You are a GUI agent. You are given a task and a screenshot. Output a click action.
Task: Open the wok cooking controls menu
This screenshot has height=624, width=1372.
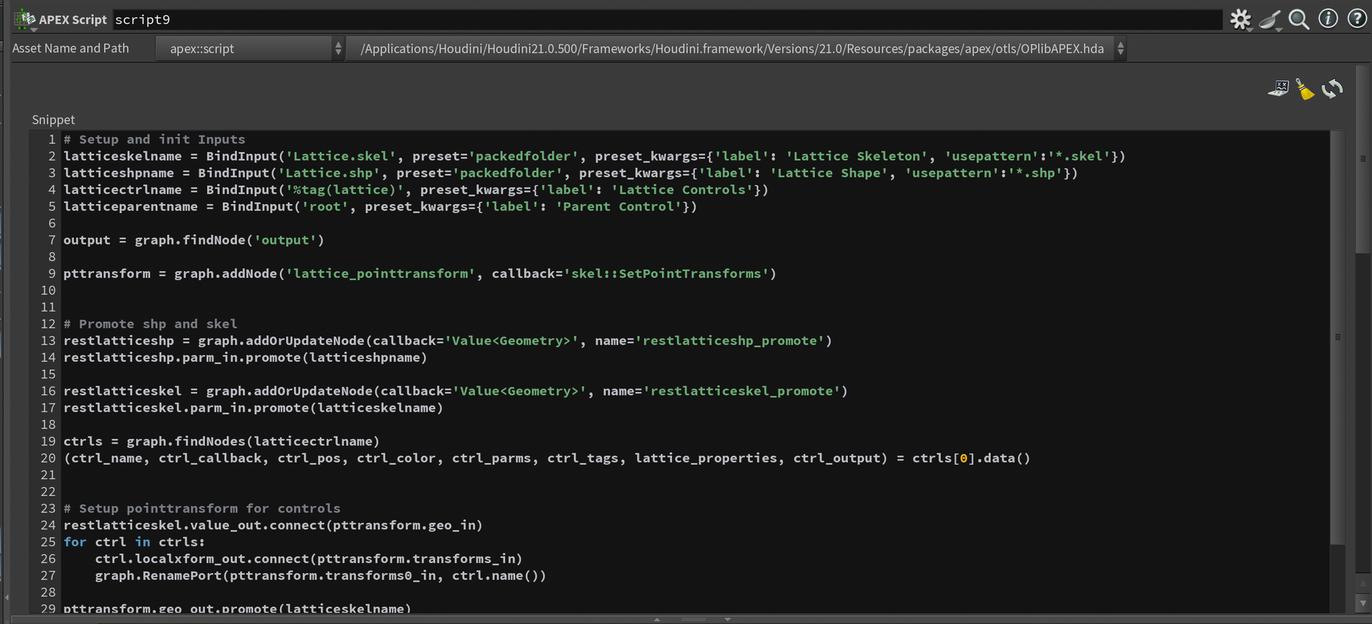(x=1270, y=19)
